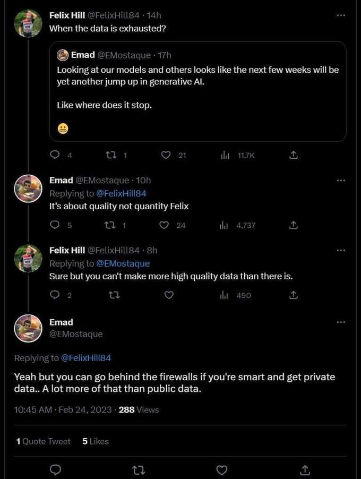Open the reply composer using the bottom reply icon
This screenshot has width=361, height=479.
[x=55, y=470]
